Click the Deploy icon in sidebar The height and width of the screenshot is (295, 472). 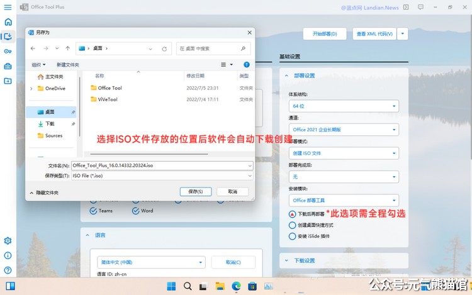pos(8,36)
